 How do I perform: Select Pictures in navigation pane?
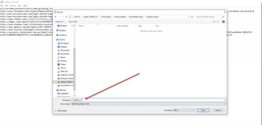tap(63, 61)
